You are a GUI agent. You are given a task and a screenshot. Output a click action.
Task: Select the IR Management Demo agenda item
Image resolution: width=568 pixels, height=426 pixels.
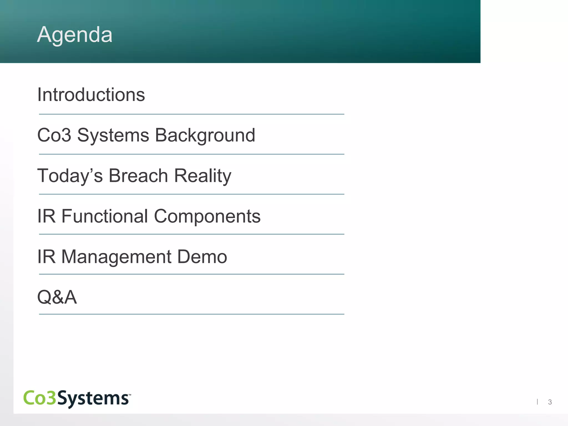(x=132, y=257)
